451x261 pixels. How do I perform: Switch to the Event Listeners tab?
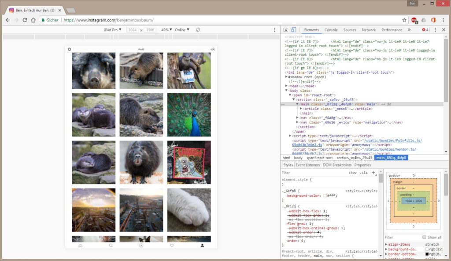point(308,165)
